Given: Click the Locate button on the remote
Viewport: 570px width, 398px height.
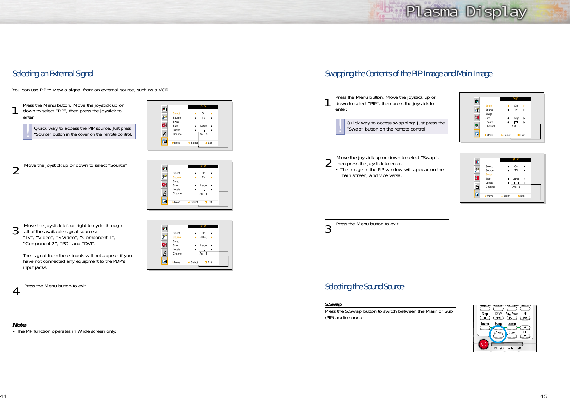Looking at the screenshot, I should tap(512, 328).
